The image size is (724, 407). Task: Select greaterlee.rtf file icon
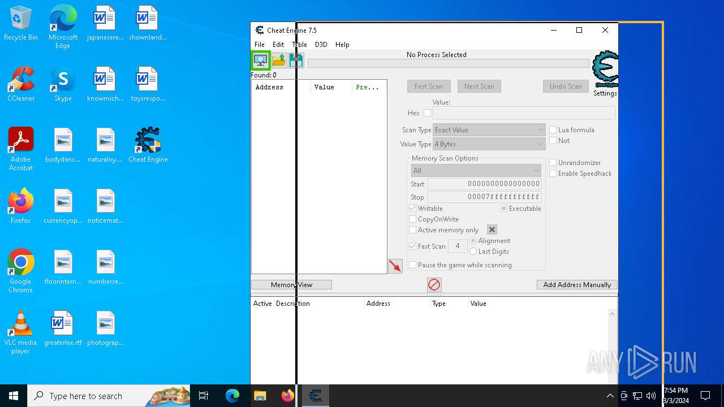tap(63, 328)
